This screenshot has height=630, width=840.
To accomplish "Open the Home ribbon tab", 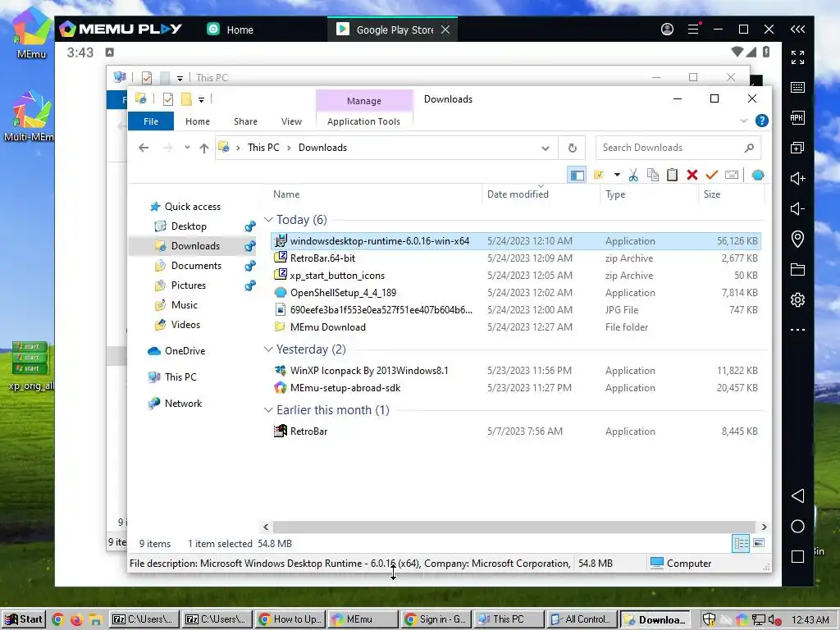I will tap(198, 121).
